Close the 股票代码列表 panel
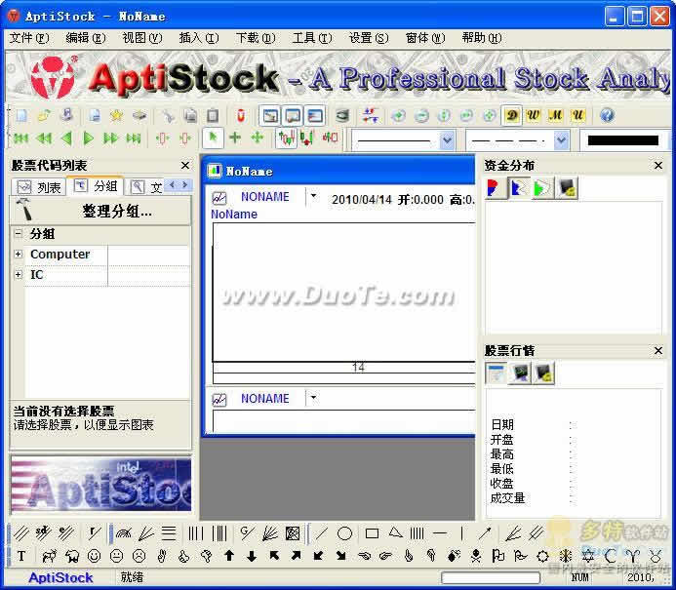 pyautogui.click(x=185, y=165)
